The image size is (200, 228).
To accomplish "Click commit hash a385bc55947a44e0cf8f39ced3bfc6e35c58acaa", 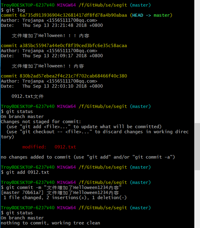I will click(73, 46).
